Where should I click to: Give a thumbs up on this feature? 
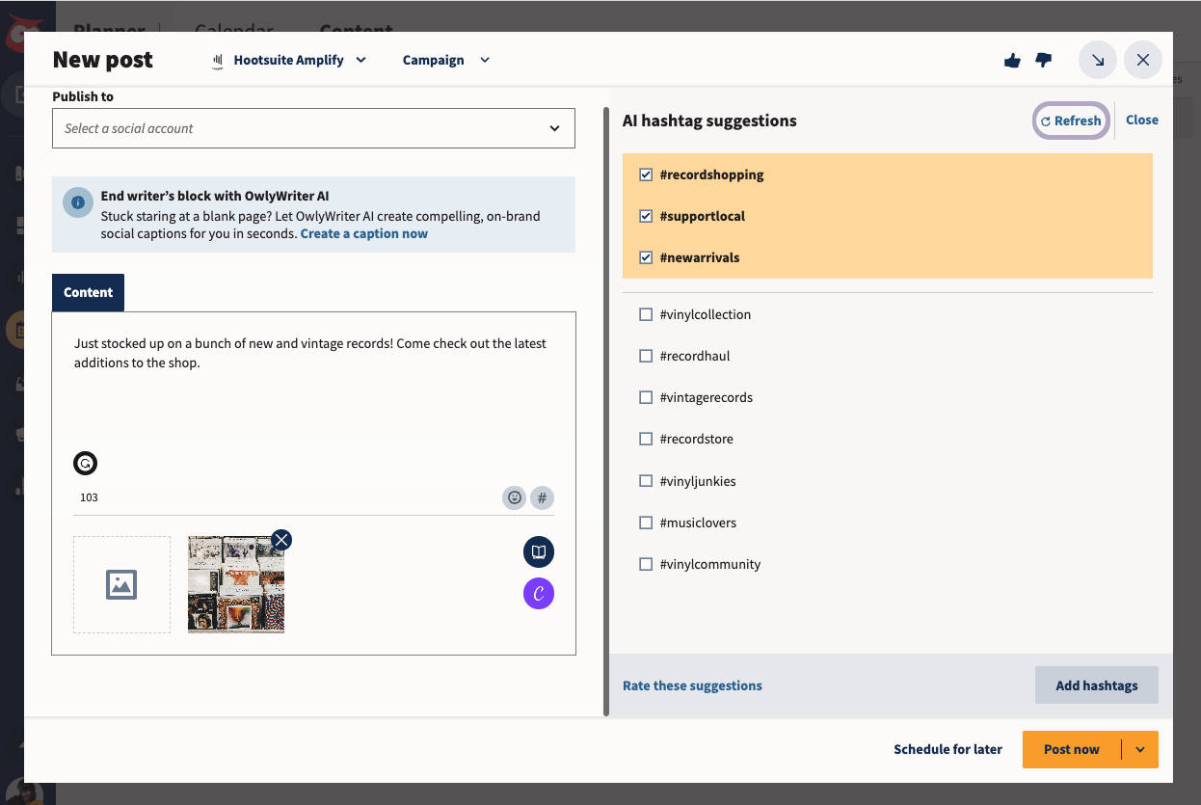[1012, 60]
